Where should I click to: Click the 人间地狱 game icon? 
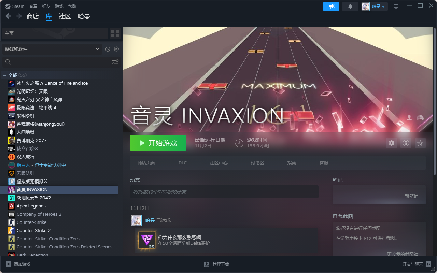point(12,132)
